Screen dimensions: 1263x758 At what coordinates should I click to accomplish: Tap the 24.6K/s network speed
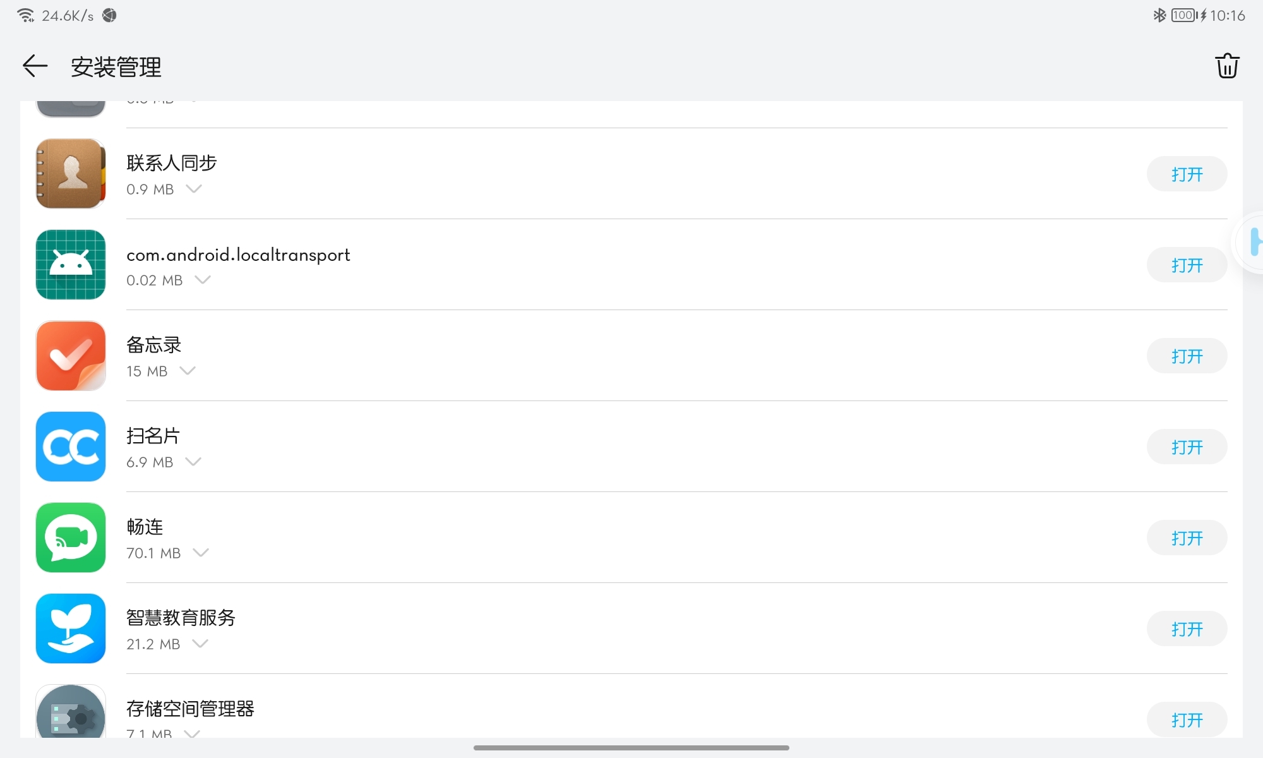coord(68,15)
